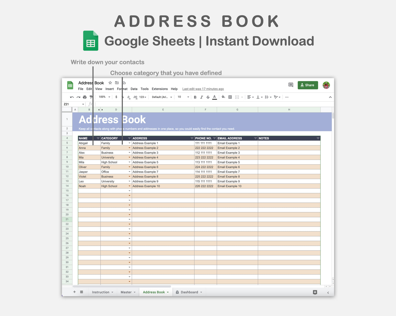Toggle italic formatting

pyautogui.click(x=202, y=97)
